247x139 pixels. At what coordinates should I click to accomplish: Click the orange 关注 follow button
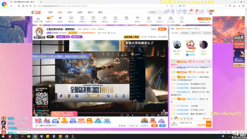coord(162,29)
